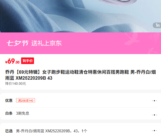
Task: Tap the selected option 男-乔丹白/烟雨蓝 XM25220209B
Action: pyautogui.click(x=43, y=131)
